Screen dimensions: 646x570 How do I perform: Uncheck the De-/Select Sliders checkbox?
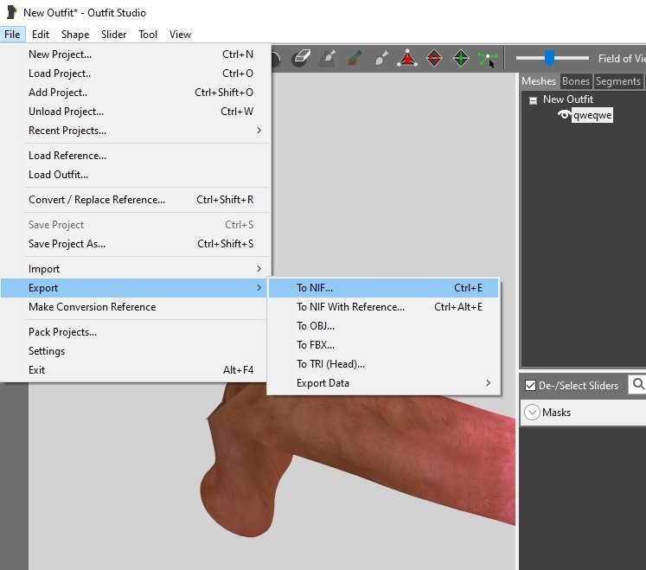click(530, 386)
